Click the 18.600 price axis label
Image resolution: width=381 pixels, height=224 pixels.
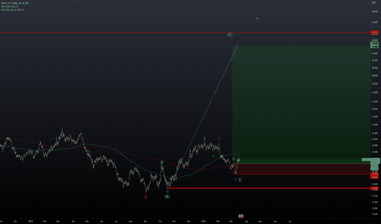point(375,184)
